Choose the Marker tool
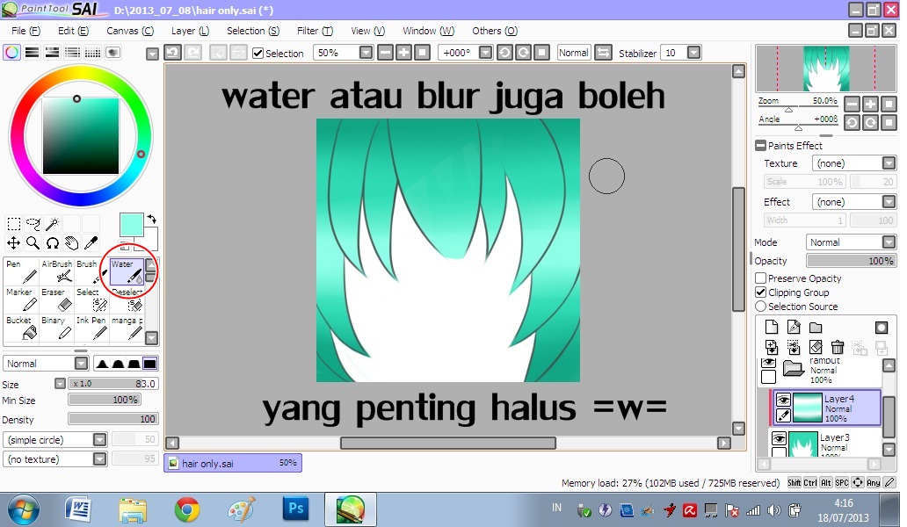 (x=21, y=300)
